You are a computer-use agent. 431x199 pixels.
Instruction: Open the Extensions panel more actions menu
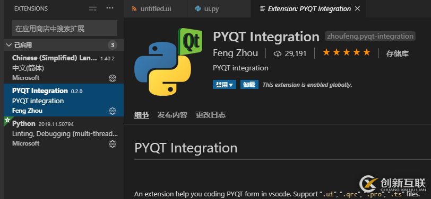click(x=110, y=8)
